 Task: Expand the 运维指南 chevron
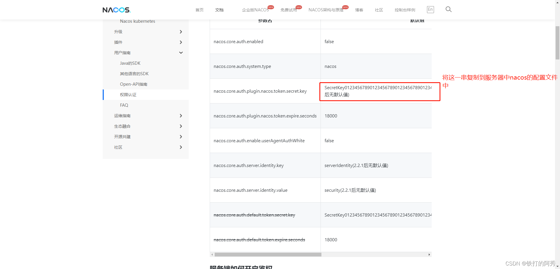coord(181,116)
